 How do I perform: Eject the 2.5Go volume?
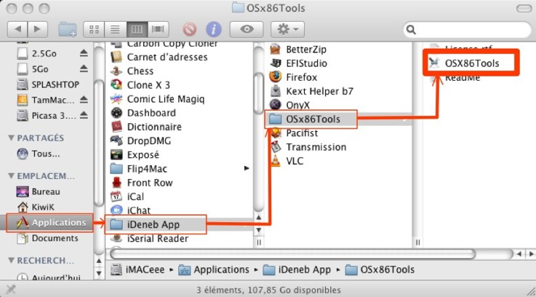point(84,53)
